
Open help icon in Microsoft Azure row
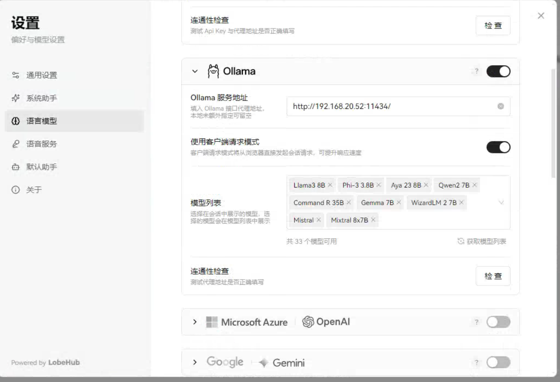pyautogui.click(x=476, y=322)
